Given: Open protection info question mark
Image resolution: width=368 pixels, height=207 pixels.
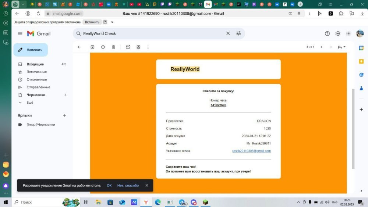Looking at the screenshot, I should (105, 22).
